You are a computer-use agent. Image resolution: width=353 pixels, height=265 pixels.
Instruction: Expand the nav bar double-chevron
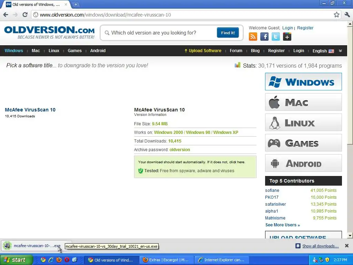(x=340, y=51)
